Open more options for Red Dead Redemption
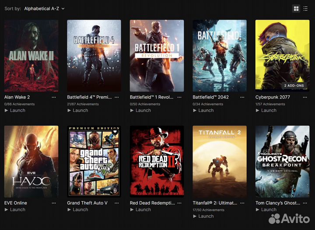This screenshot has height=230, width=315. pos(179,203)
